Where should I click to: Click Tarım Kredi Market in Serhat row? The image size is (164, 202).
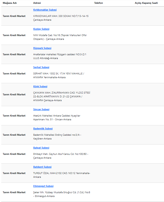tap(14, 74)
